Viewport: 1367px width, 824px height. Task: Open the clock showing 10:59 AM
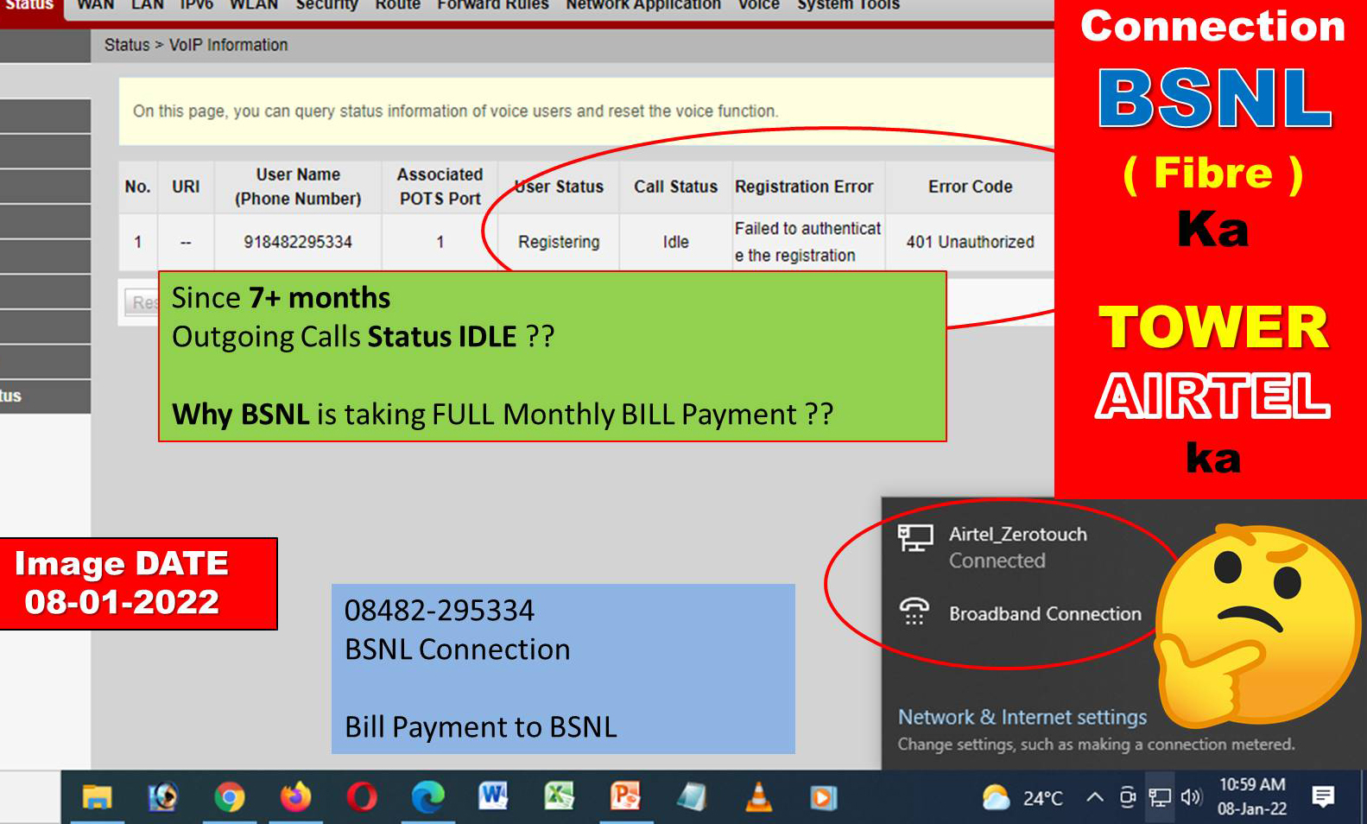pos(1252,796)
